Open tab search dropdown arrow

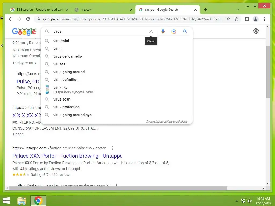238,10
